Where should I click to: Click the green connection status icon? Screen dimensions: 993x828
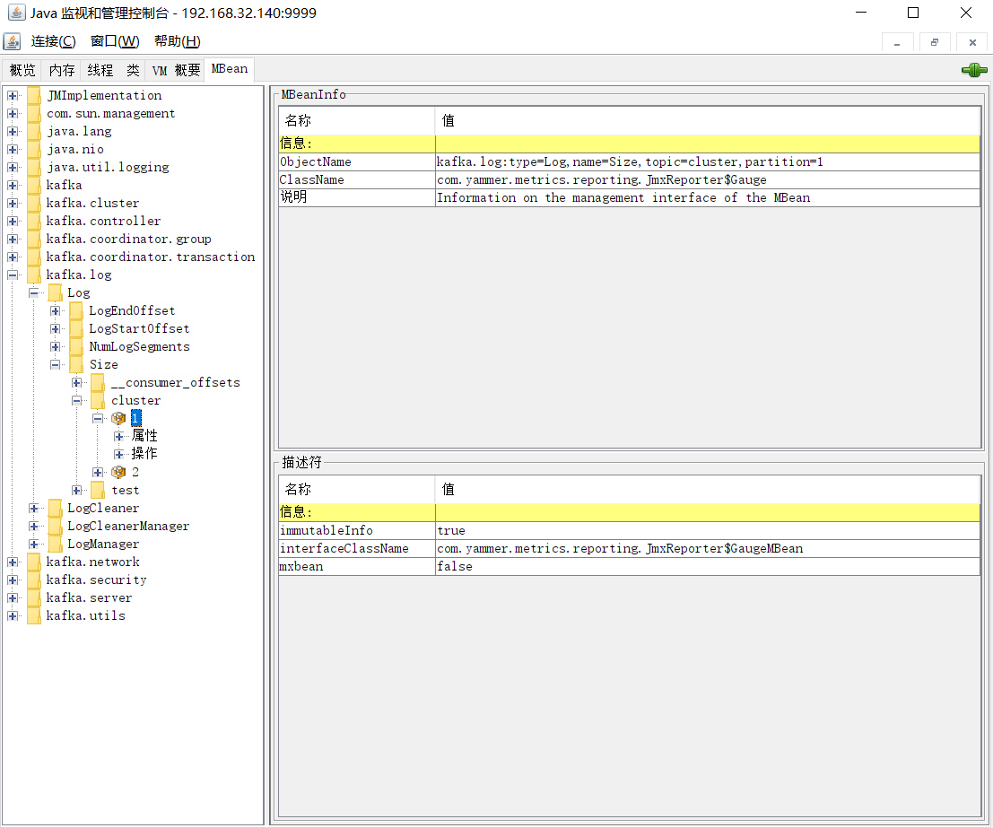(x=974, y=70)
